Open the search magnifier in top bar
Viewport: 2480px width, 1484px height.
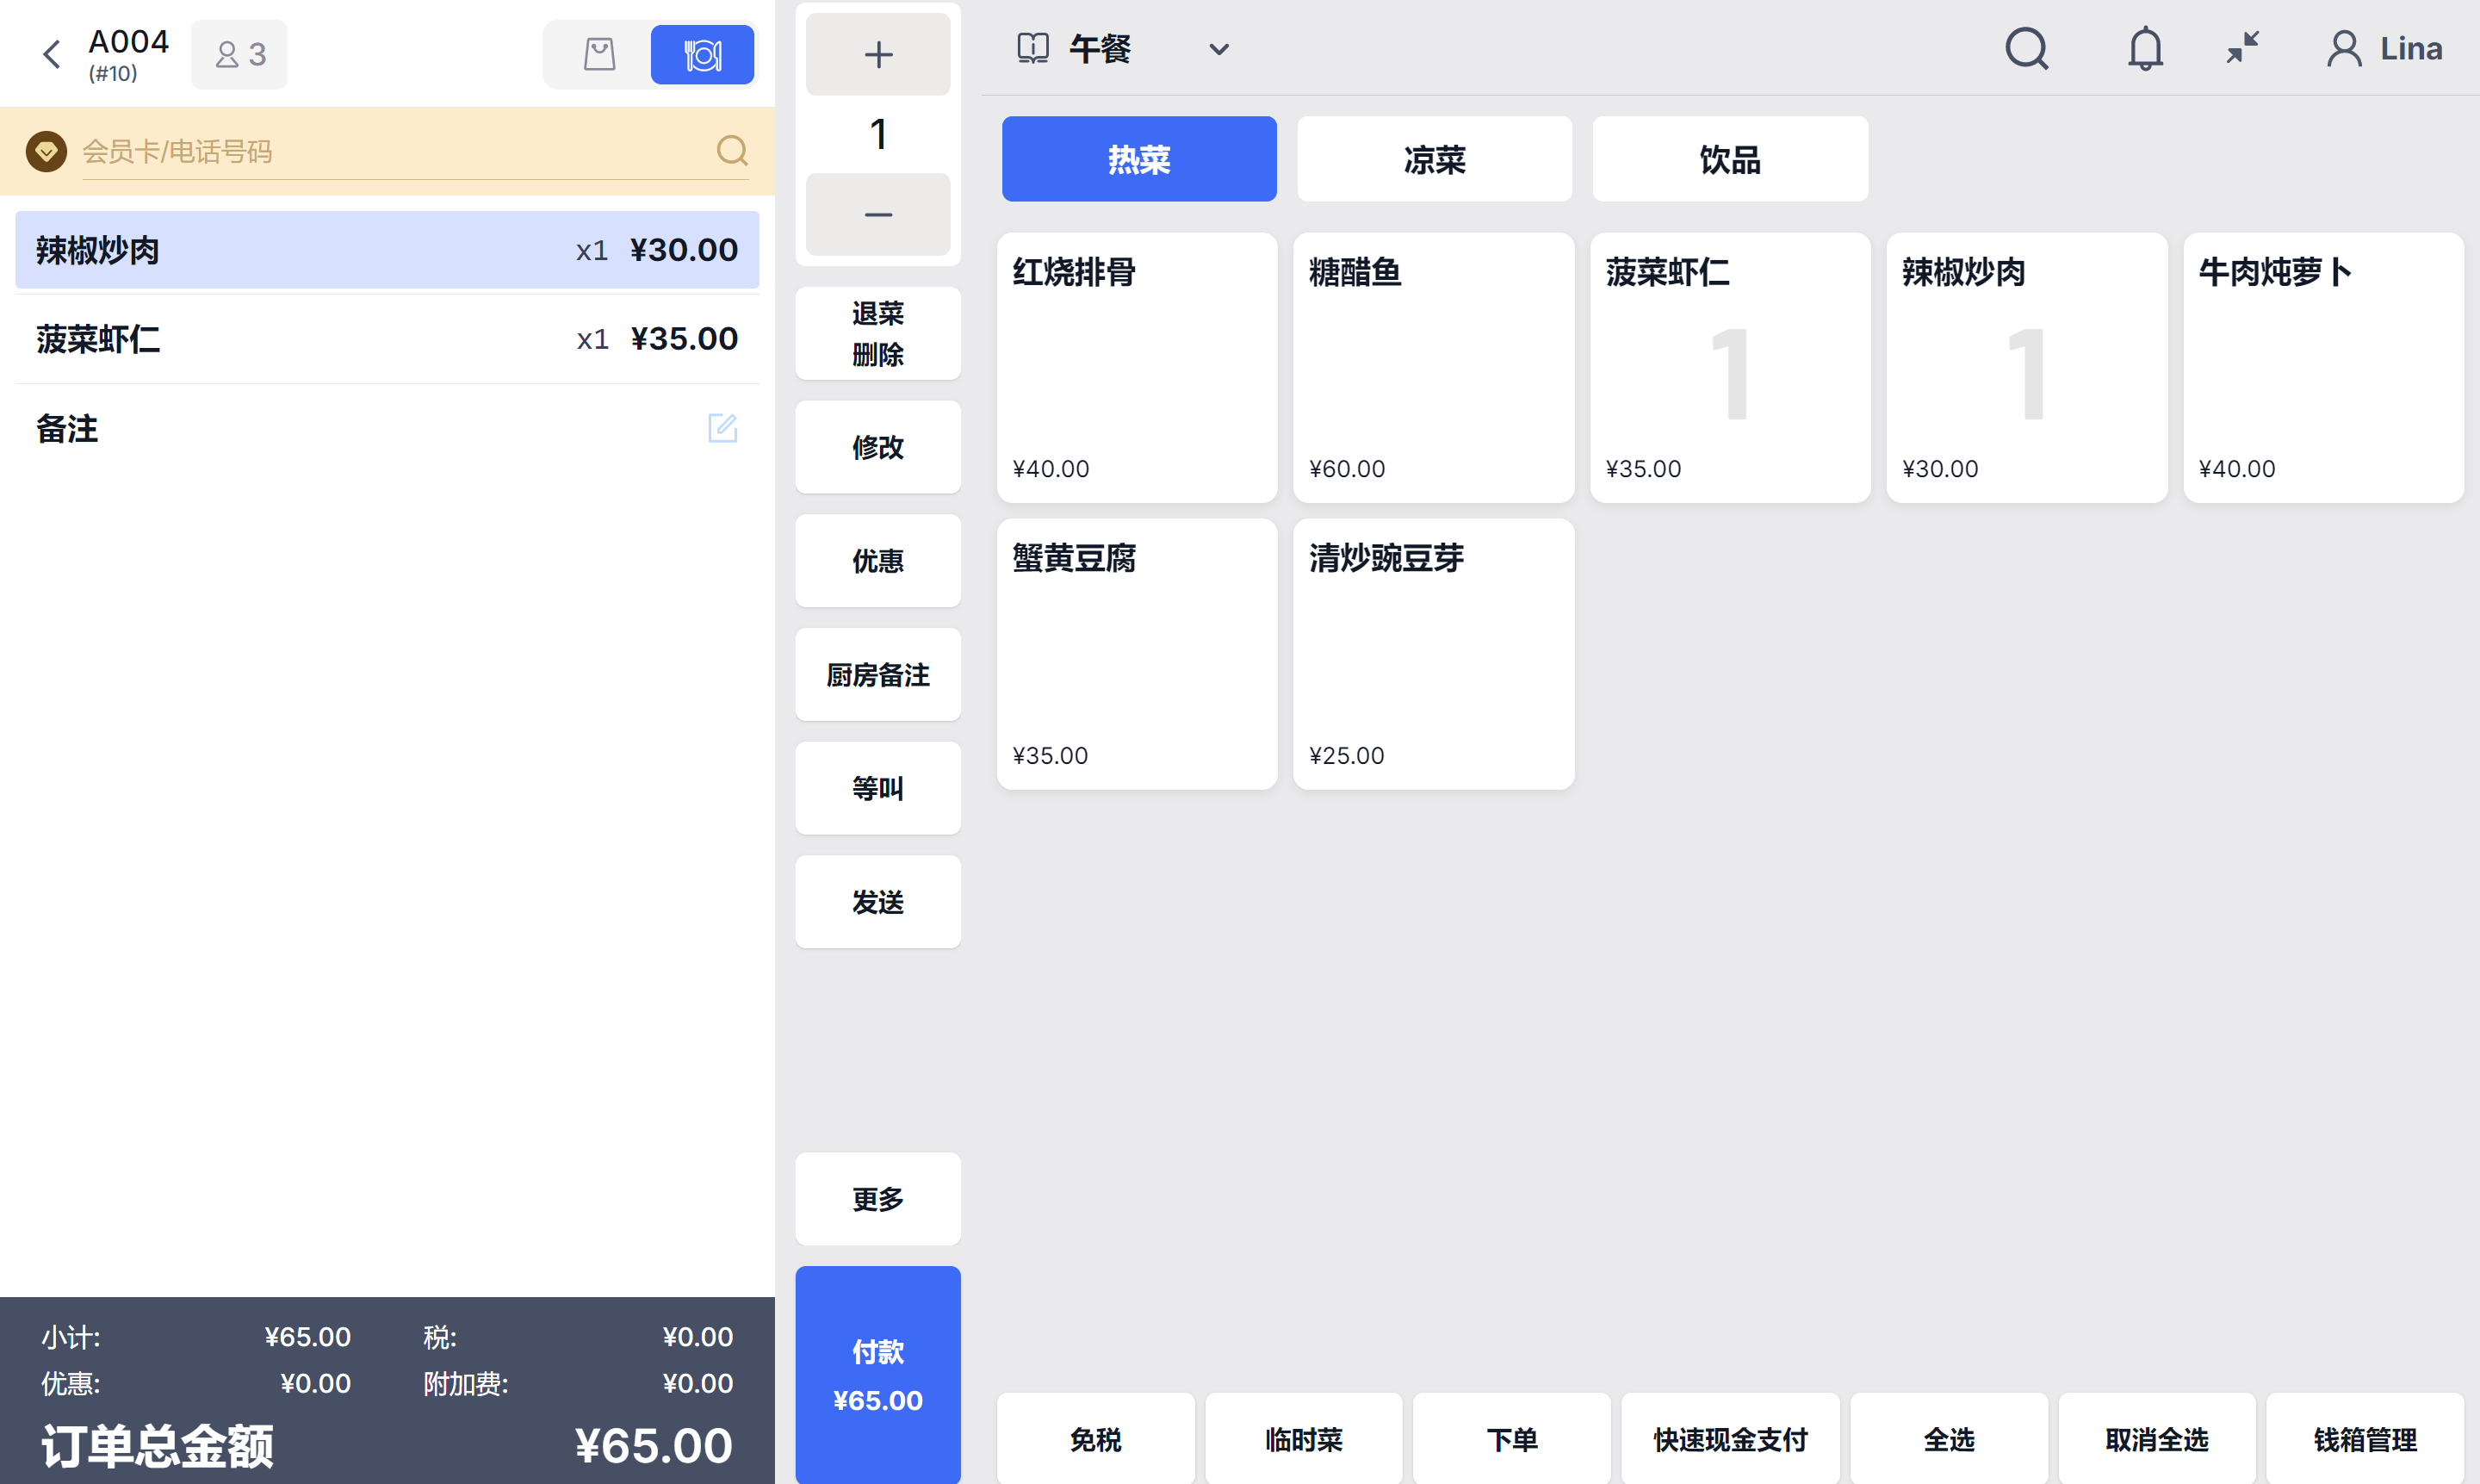2026,48
